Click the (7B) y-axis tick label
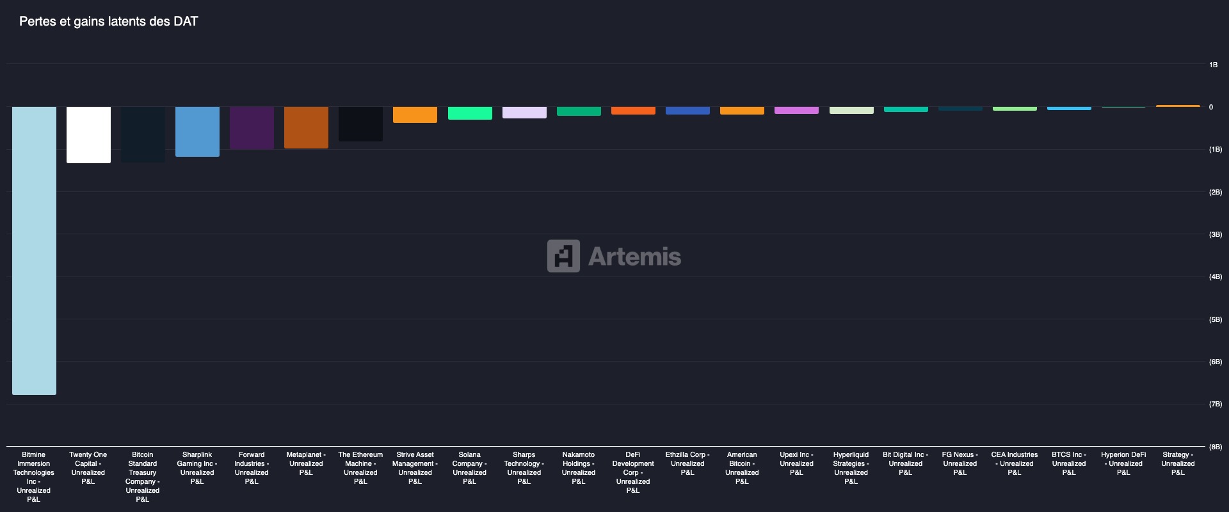The width and height of the screenshot is (1229, 512). point(1215,404)
